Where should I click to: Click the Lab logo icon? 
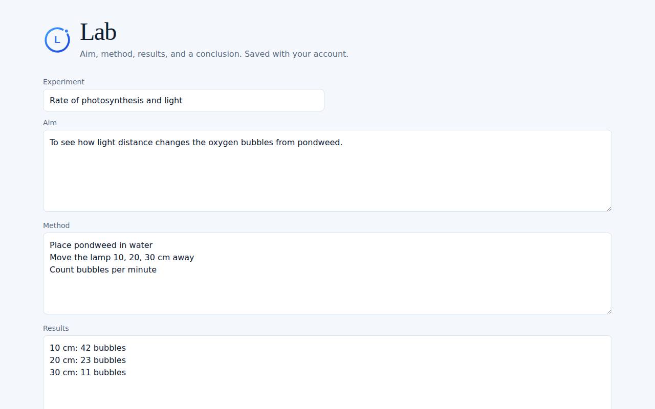[x=57, y=40]
